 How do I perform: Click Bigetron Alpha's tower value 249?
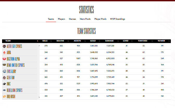click(162, 59)
